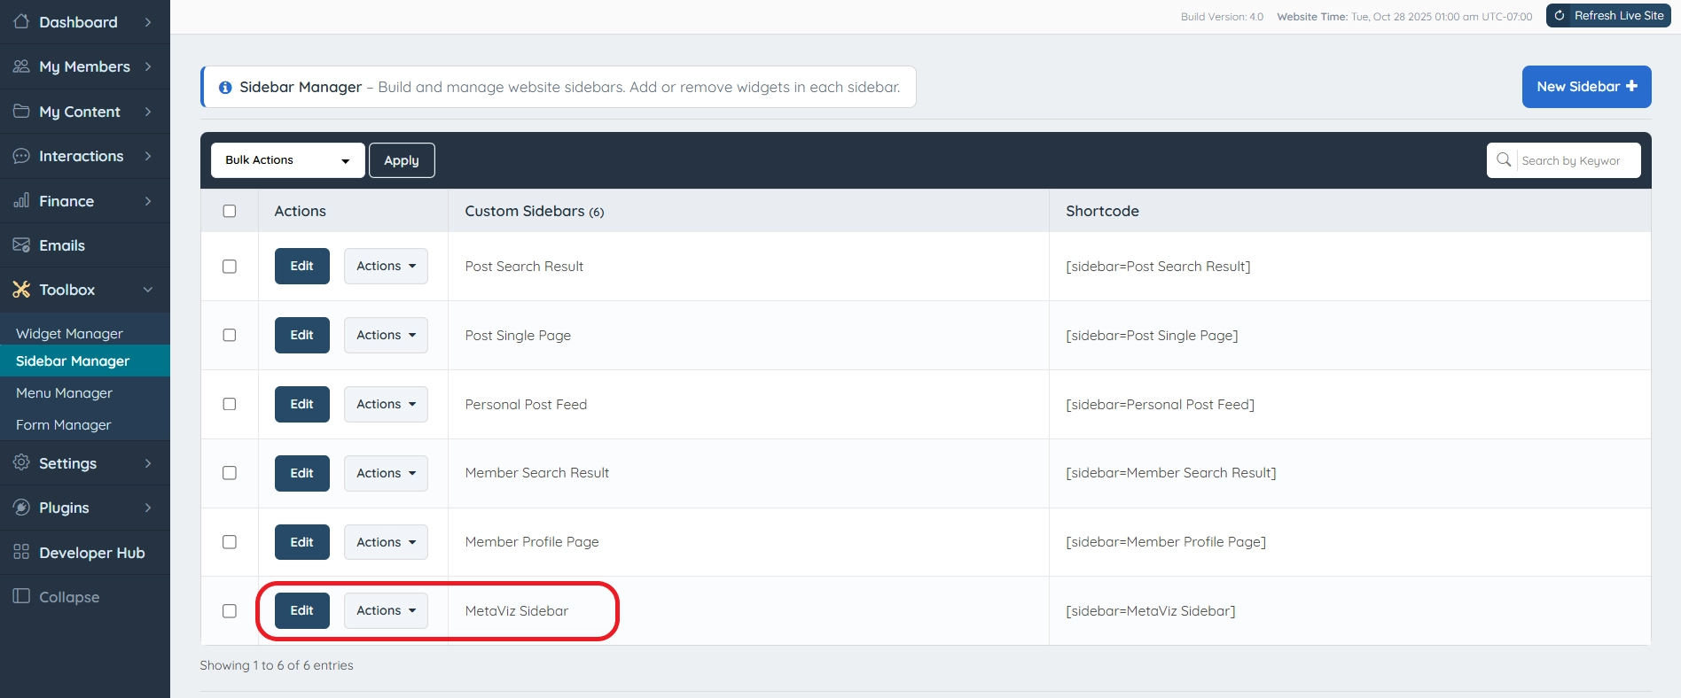
Task: Click the Finance bar chart icon
Action: pyautogui.click(x=21, y=201)
